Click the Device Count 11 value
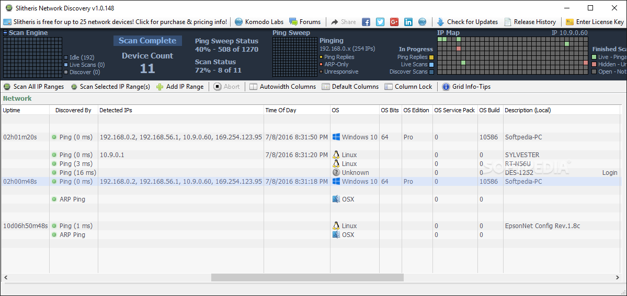Viewport: 627px width, 296px height. (147, 69)
